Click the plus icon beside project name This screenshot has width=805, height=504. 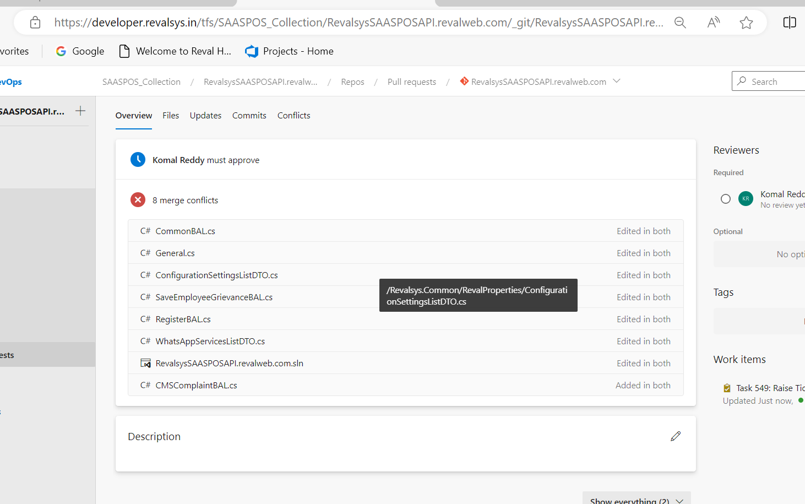80,111
